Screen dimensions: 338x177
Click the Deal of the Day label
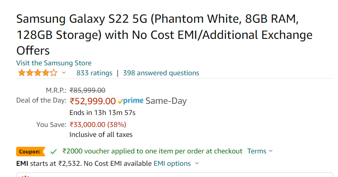click(x=41, y=100)
